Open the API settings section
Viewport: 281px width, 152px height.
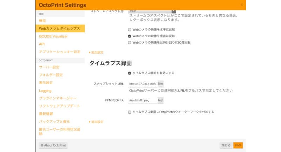coord(42,44)
